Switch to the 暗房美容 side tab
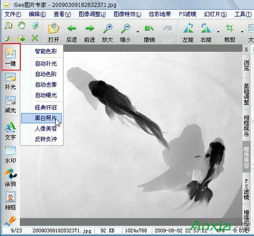This screenshot has height=236, width=254. [246, 158]
